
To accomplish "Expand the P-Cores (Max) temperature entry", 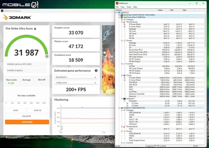I will [125, 24].
